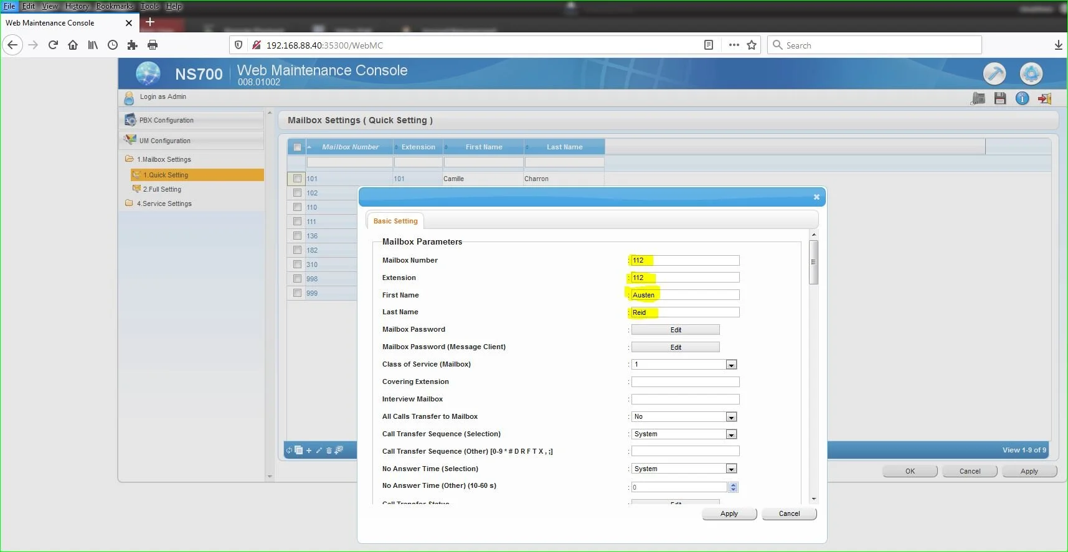1068x552 pixels.
Task: Close the Basic Setting dialog with X
Action: (x=816, y=197)
